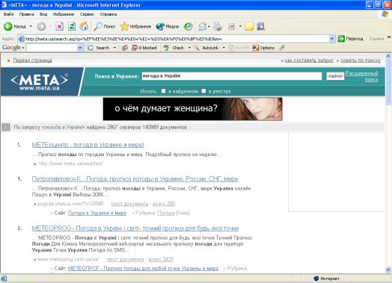This screenshot has width=392, height=283.
Task: Click the yellow Discuss note icon
Action: point(249,26)
